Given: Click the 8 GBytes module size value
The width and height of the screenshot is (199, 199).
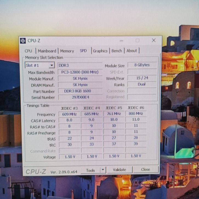Looking at the screenshot, I should (x=142, y=65).
